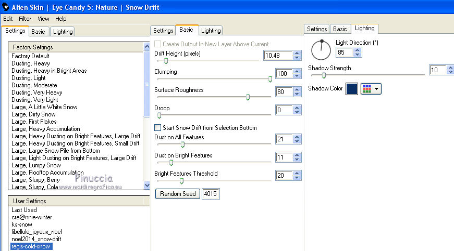Click the Bright Features Threshold slider handle
Screen dimensions: 454x251
pyautogui.click(x=181, y=181)
